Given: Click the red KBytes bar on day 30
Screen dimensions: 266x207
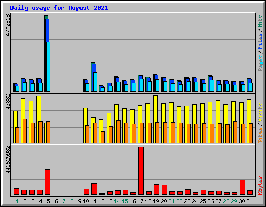Looking at the screenshot, I should point(242,187).
